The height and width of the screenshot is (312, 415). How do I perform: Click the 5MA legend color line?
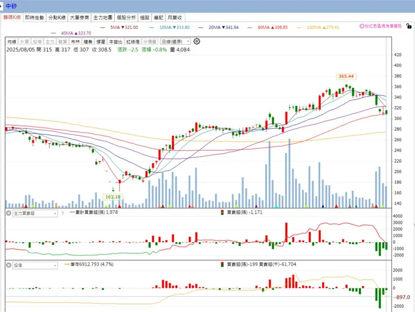pyautogui.click(x=103, y=27)
